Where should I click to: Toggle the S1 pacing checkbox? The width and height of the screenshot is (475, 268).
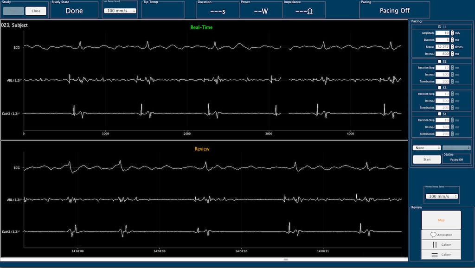[440, 26]
